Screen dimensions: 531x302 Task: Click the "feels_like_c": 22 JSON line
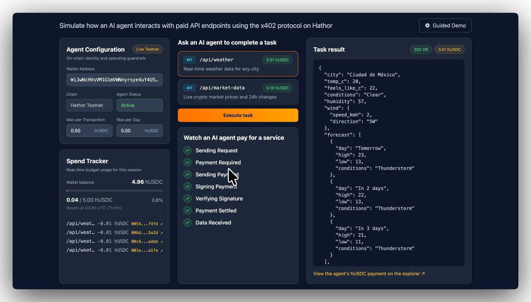coord(351,88)
